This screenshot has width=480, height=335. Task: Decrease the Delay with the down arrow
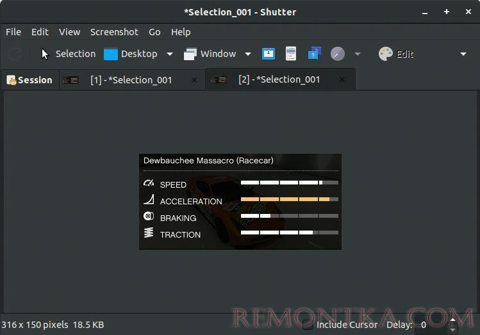pyautogui.click(x=452, y=329)
